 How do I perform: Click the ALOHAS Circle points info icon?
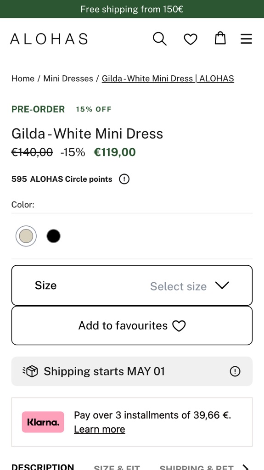(124, 179)
